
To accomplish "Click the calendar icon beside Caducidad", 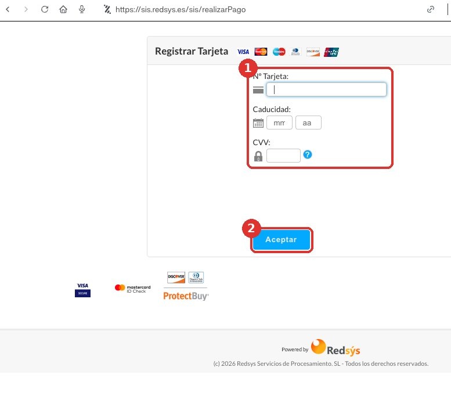I will [258, 123].
